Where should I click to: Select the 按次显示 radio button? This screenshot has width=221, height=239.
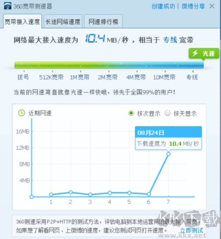coord(131,113)
